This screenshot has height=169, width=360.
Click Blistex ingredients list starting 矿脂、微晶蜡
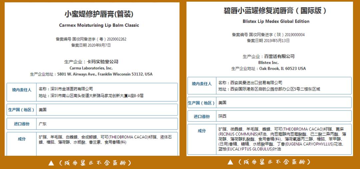tap(282, 139)
